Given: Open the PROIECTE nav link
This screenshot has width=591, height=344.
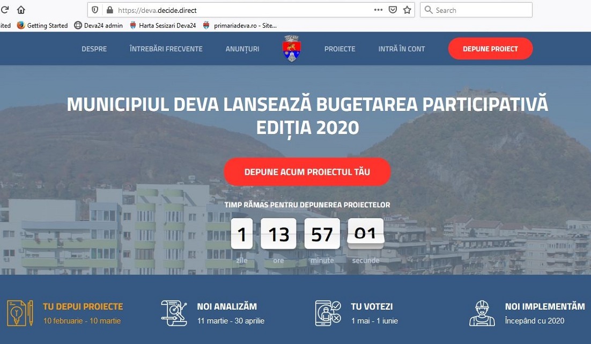Looking at the screenshot, I should coord(339,49).
